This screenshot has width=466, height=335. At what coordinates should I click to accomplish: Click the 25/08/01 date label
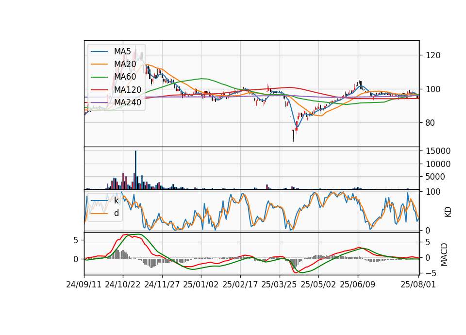(418, 285)
